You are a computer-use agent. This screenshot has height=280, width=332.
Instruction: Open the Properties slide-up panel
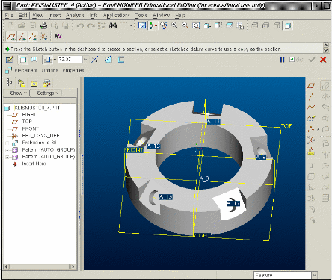(73, 70)
